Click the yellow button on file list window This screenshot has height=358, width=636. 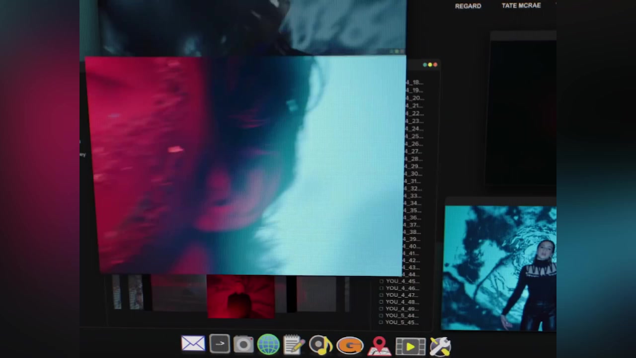pyautogui.click(x=430, y=65)
